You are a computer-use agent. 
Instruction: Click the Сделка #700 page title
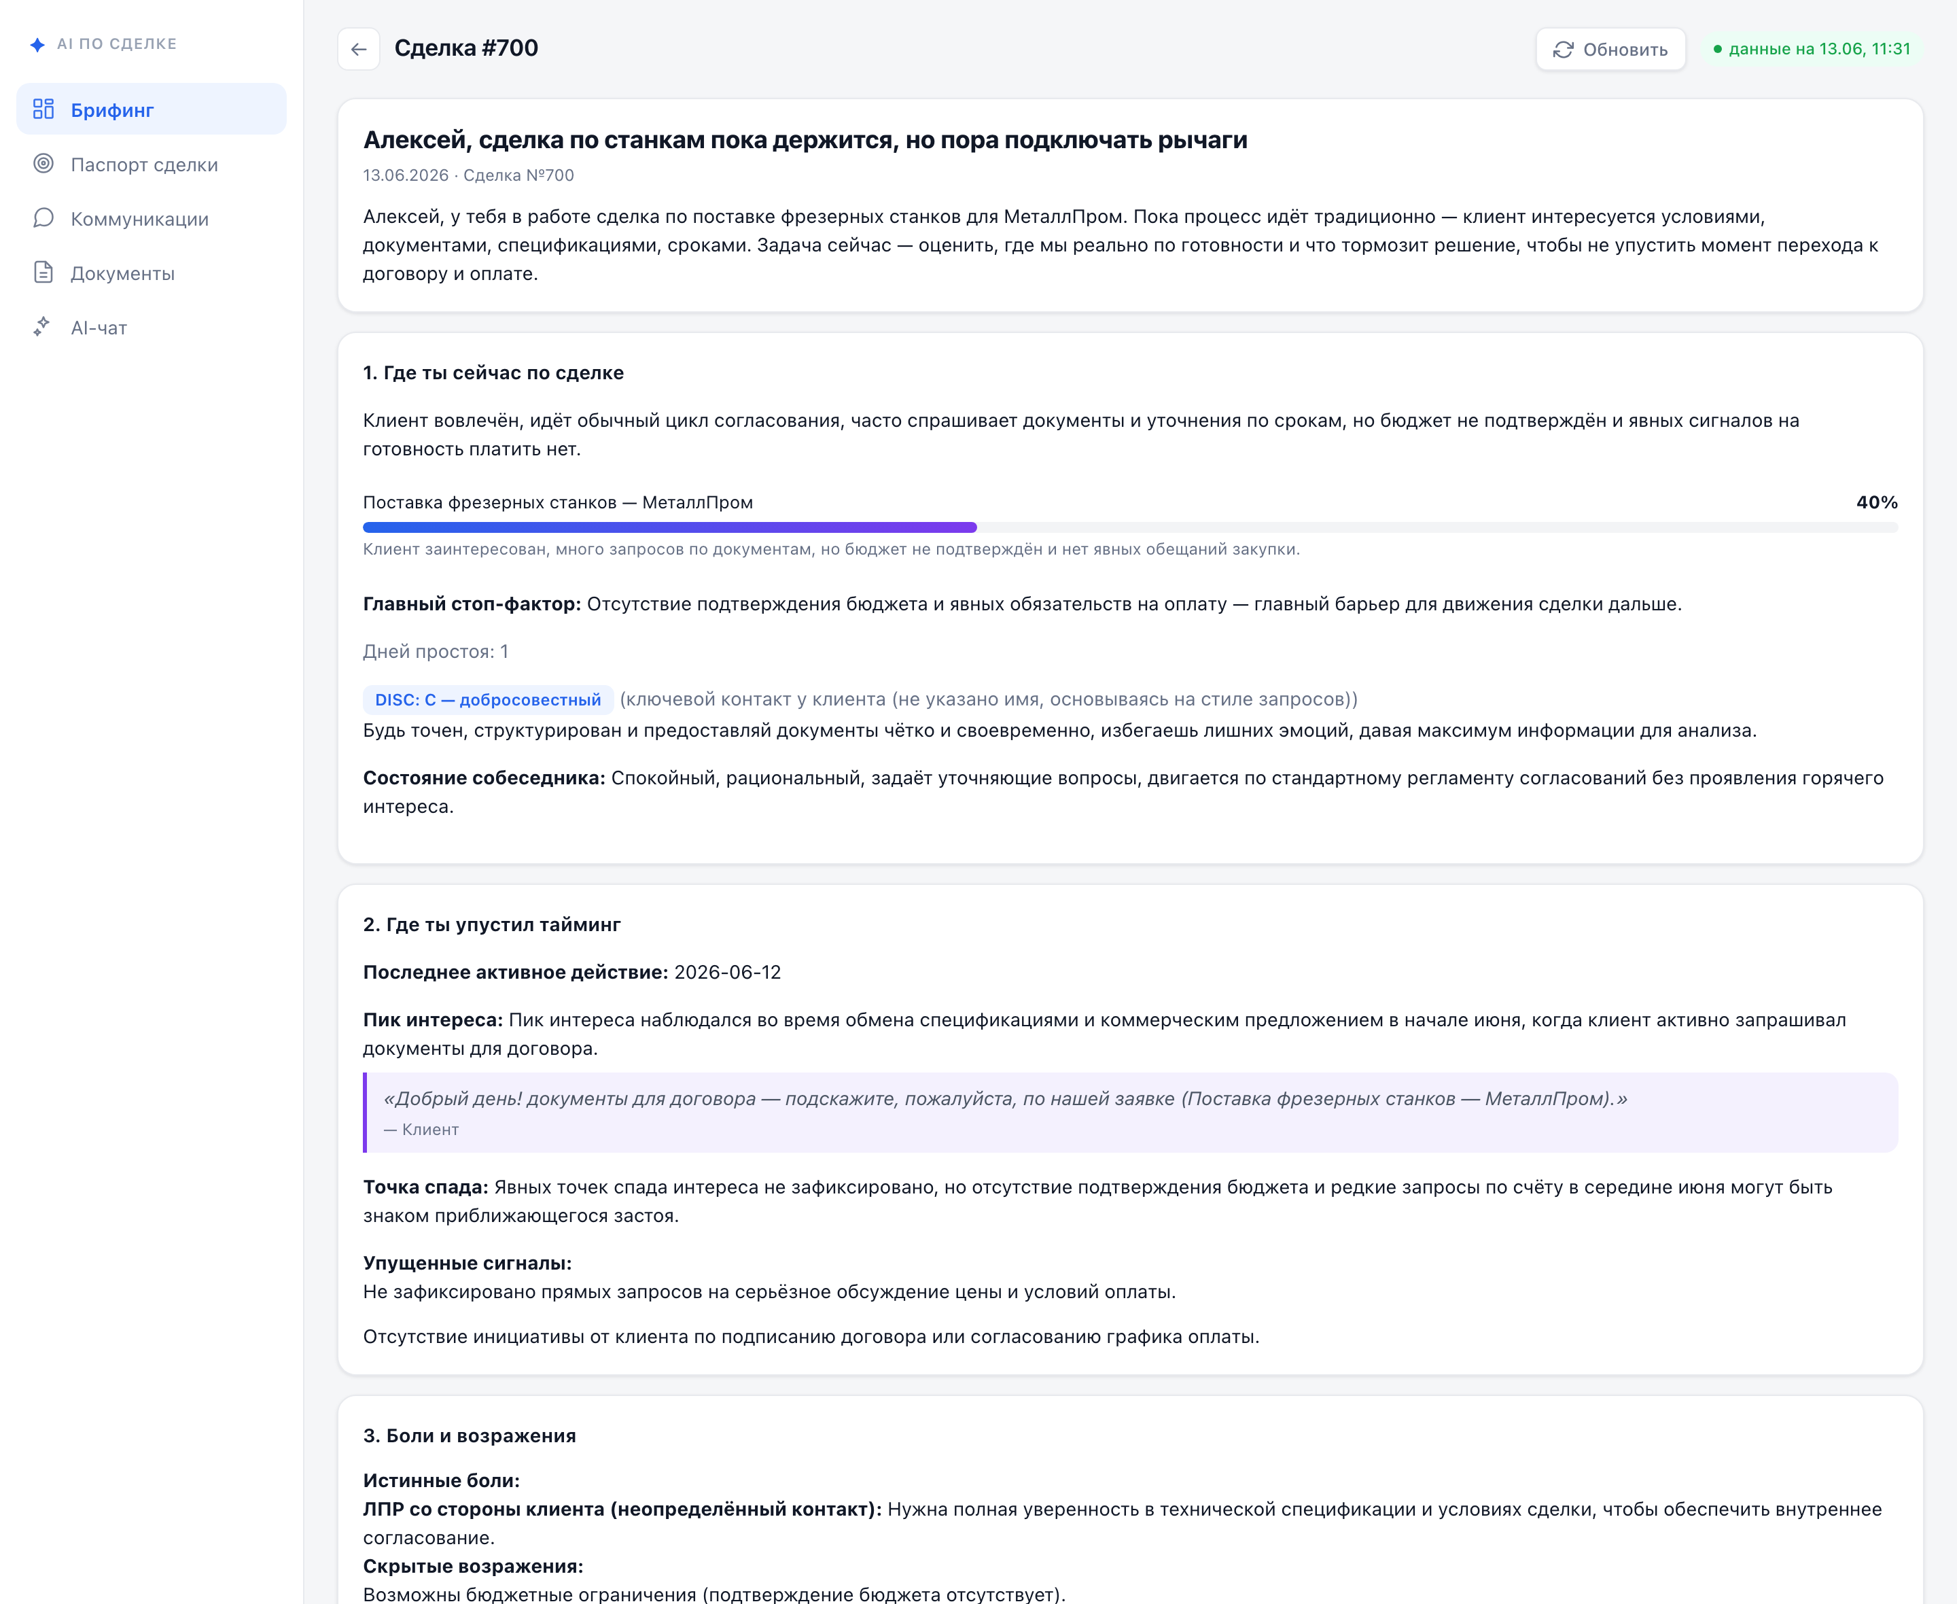tap(466, 48)
